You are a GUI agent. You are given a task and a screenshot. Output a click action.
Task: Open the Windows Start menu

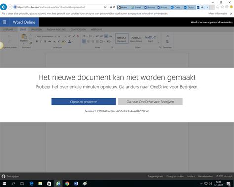point(4,183)
